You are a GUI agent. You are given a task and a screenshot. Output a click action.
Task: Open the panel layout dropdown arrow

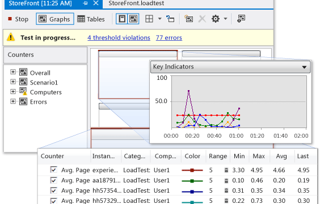[x=160, y=19]
